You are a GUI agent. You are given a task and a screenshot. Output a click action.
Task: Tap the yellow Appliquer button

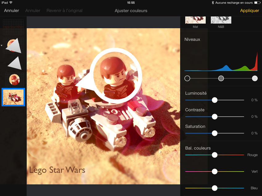point(249,11)
